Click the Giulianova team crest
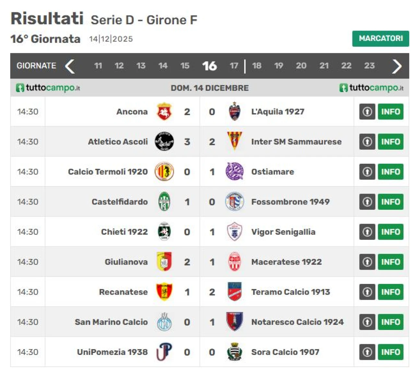Image resolution: width=415 pixels, height=376 pixels. coord(164,262)
